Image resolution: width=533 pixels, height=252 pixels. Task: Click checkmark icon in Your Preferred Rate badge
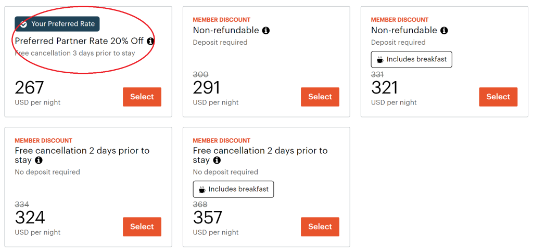click(x=23, y=24)
